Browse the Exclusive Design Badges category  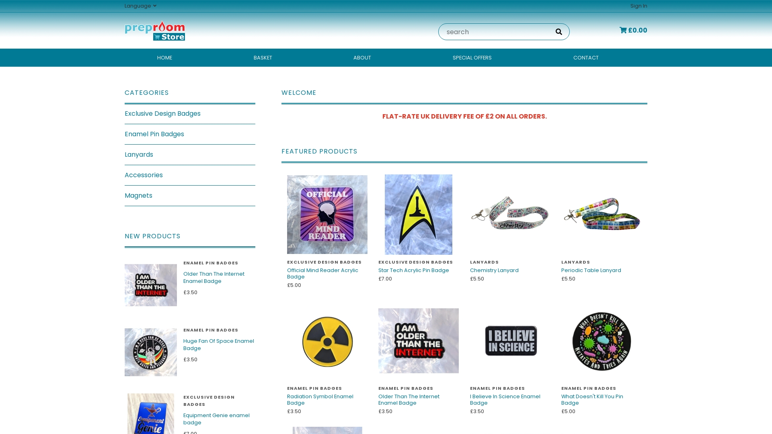tap(162, 113)
